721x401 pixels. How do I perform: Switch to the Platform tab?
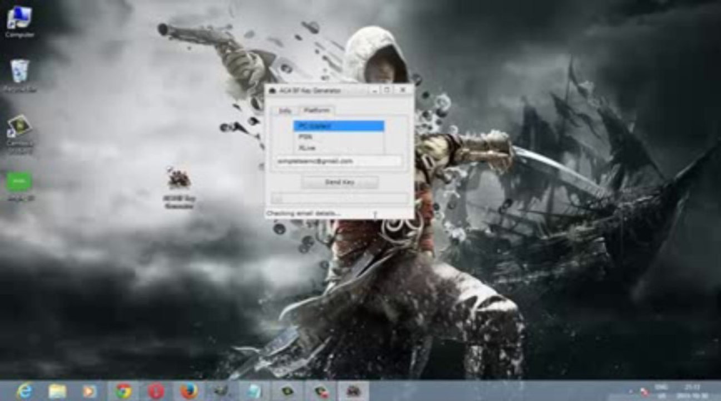pos(317,110)
